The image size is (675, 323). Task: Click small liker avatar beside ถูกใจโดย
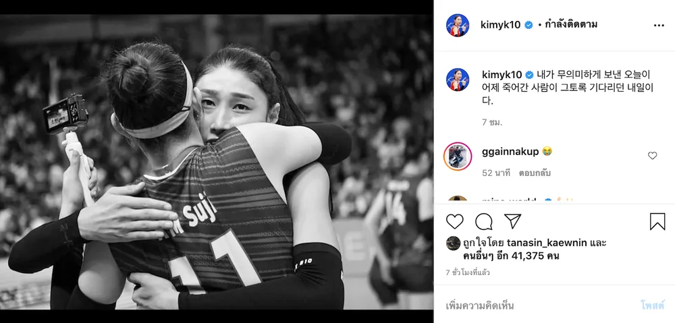[453, 243]
